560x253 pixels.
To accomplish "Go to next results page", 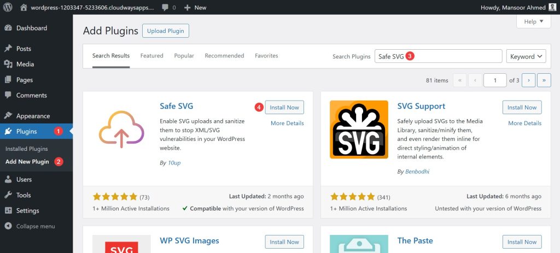I will point(529,80).
